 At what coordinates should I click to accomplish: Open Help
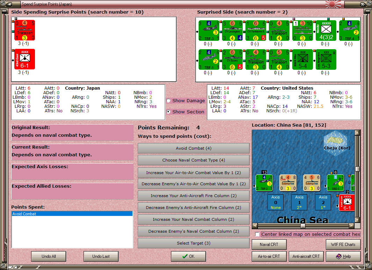coord(343,256)
